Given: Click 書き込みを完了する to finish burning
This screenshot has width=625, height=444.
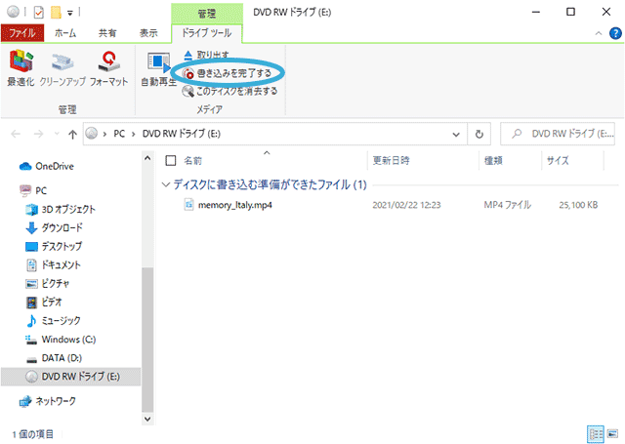Looking at the screenshot, I should click(233, 73).
